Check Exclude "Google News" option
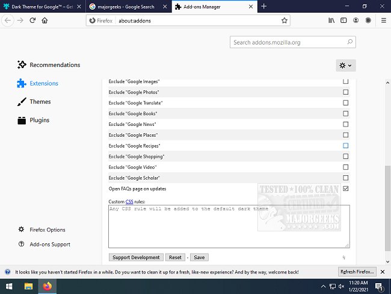This screenshot has height=294, width=391. [346, 124]
